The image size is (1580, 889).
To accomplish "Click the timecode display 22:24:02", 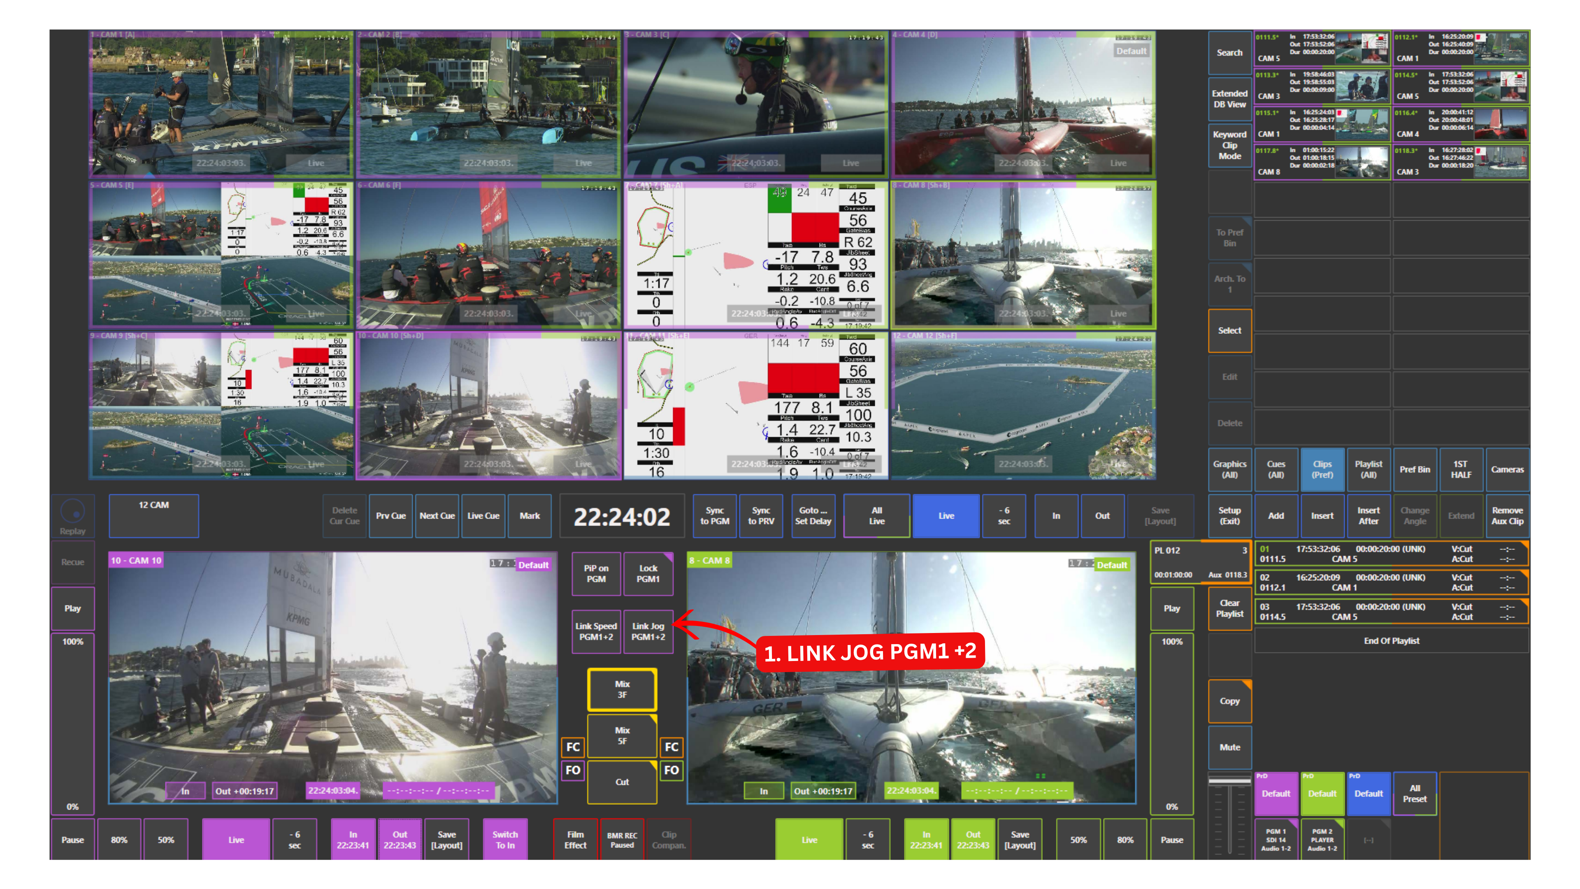I will pyautogui.click(x=622, y=517).
